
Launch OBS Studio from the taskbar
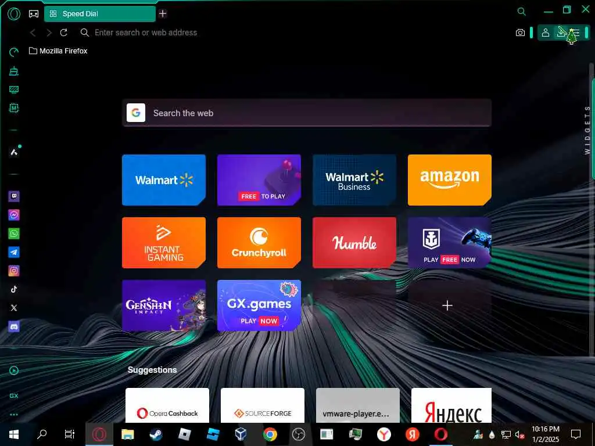pyautogui.click(x=299, y=434)
